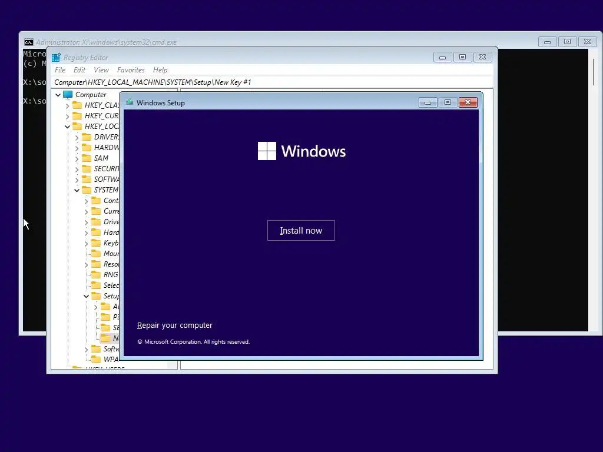
Task: Select the Keyboard Layout key folder icon
Action: click(x=96, y=242)
